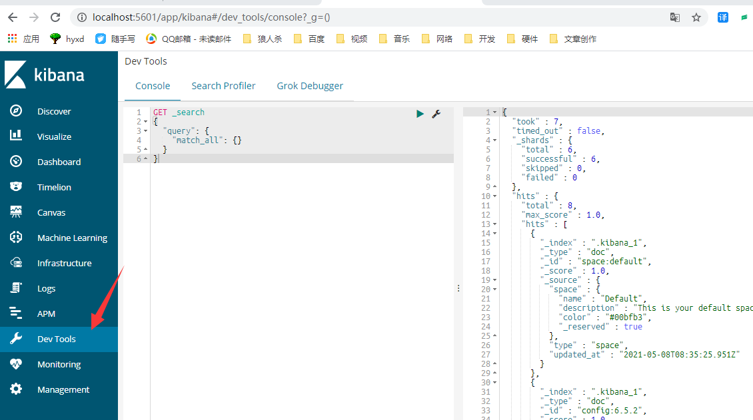
Task: Fold the "hits" object at line 10
Action: [x=495, y=196]
